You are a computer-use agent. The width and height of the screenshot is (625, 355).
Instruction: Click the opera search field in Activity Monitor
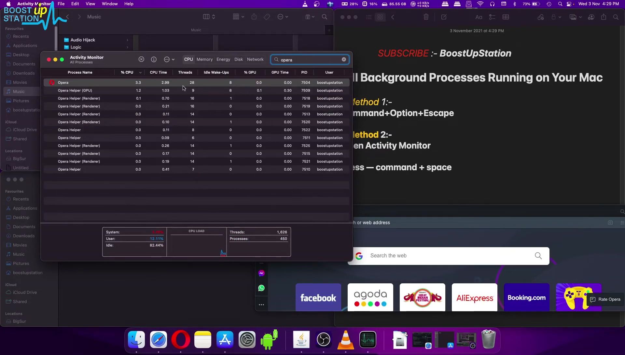pos(310,60)
